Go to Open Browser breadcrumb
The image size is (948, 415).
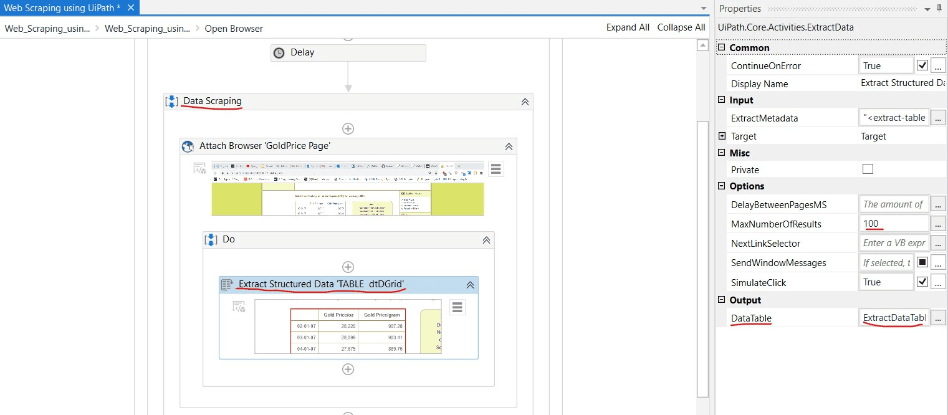(x=234, y=28)
